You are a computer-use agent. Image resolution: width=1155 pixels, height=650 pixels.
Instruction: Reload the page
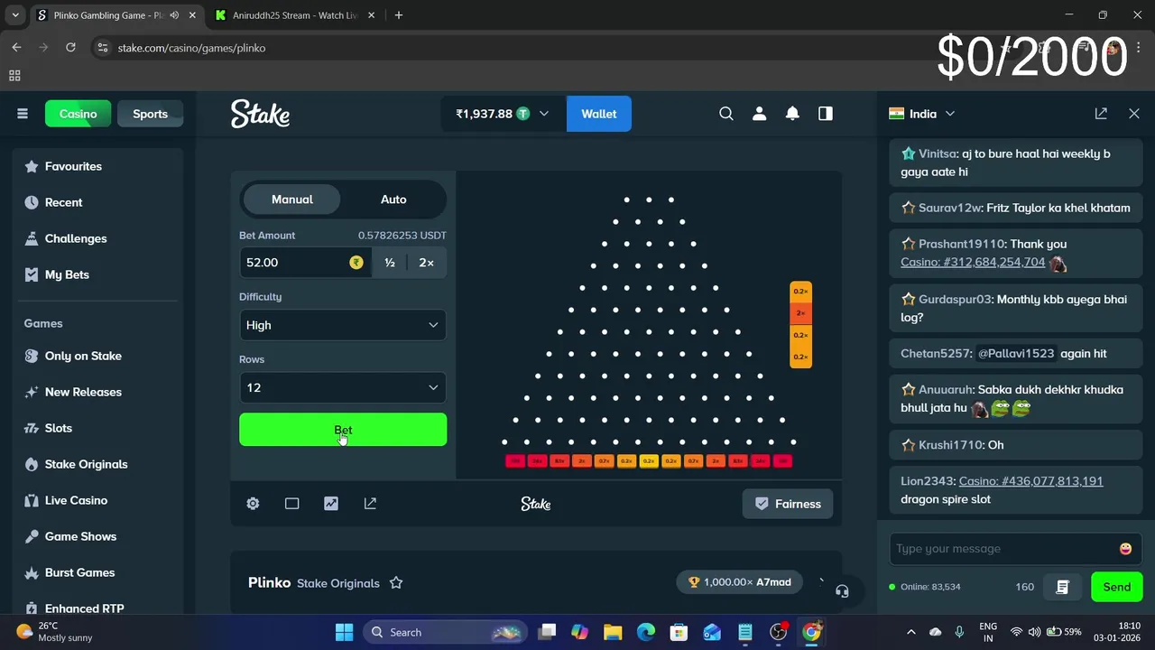click(70, 48)
